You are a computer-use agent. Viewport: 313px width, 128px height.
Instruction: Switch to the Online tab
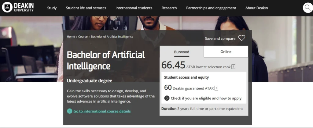coord(226,52)
